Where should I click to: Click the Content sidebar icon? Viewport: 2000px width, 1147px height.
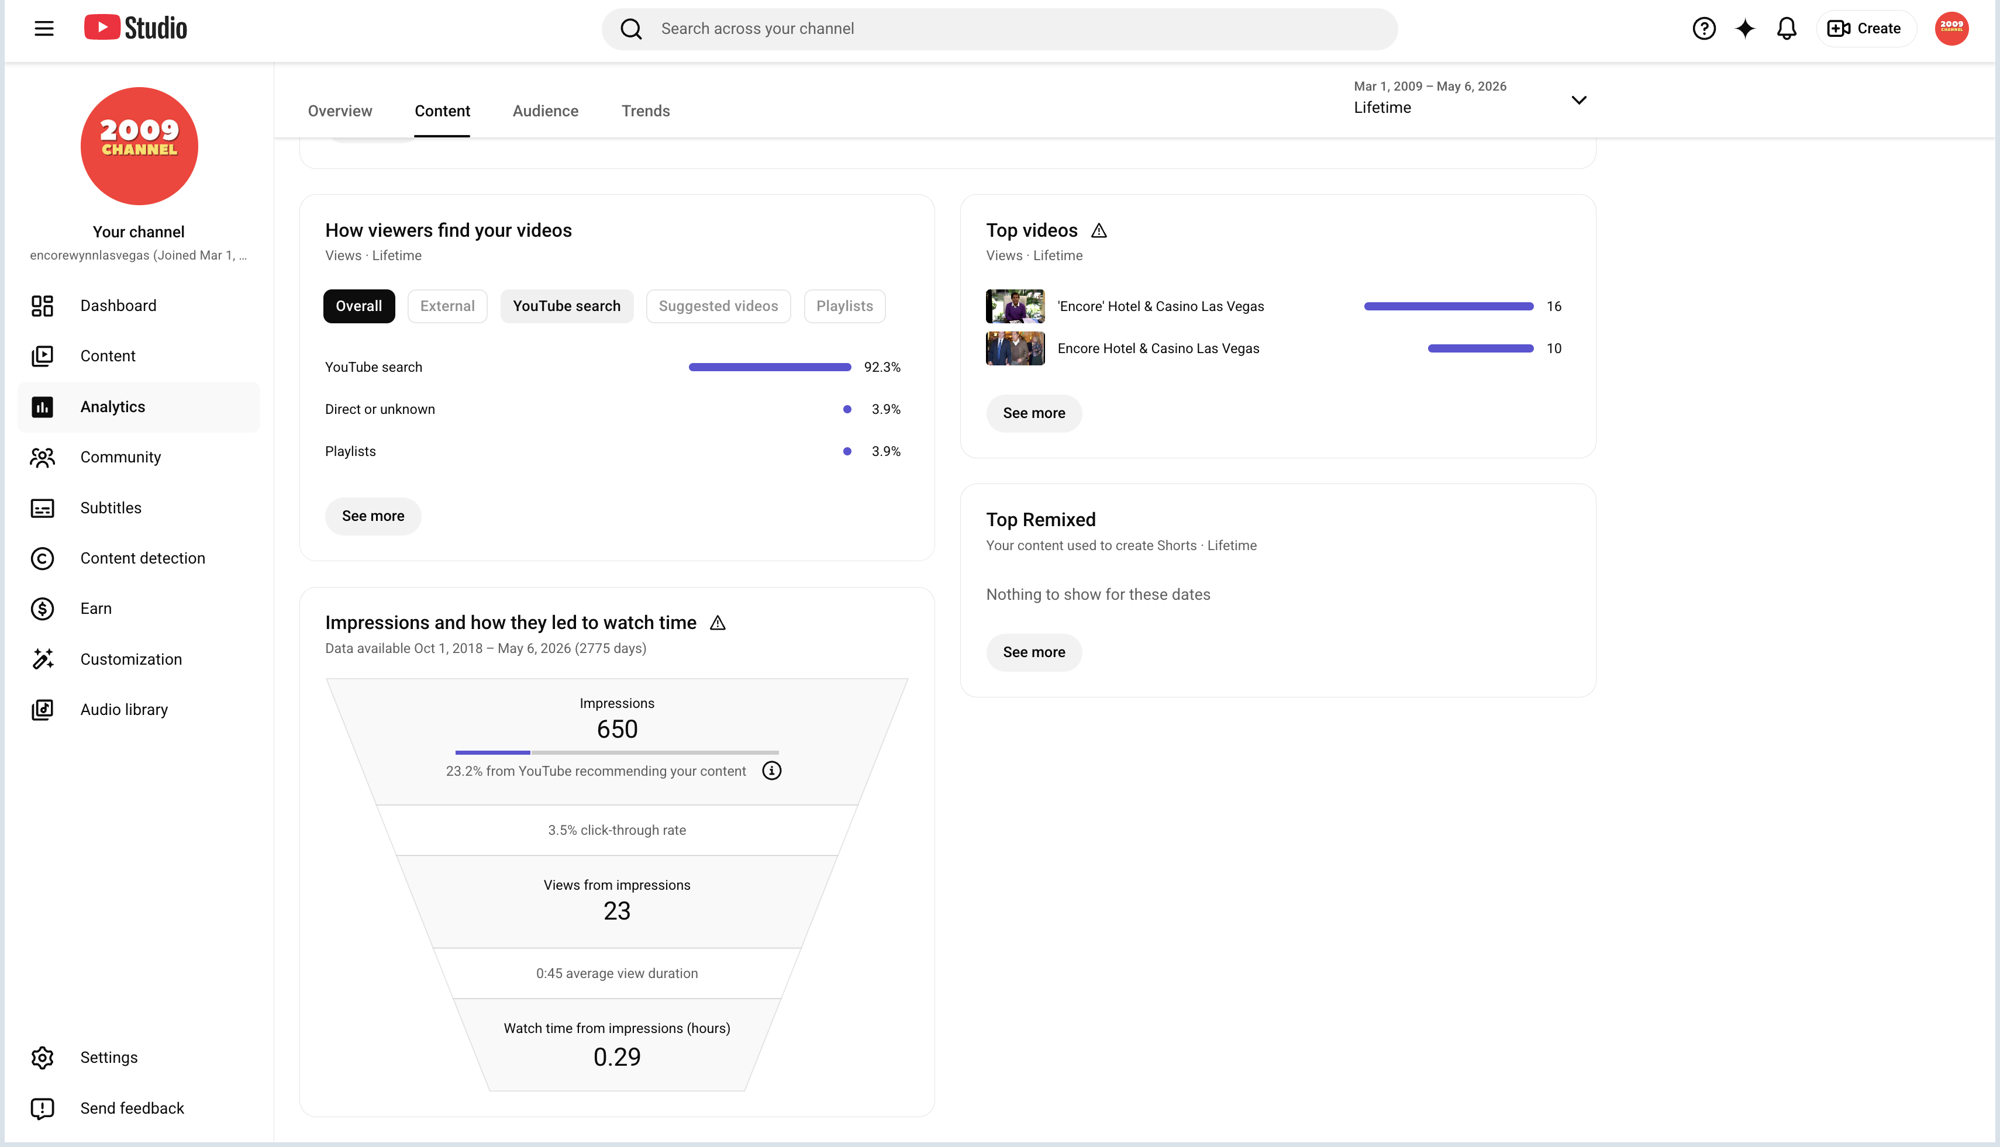click(x=43, y=356)
